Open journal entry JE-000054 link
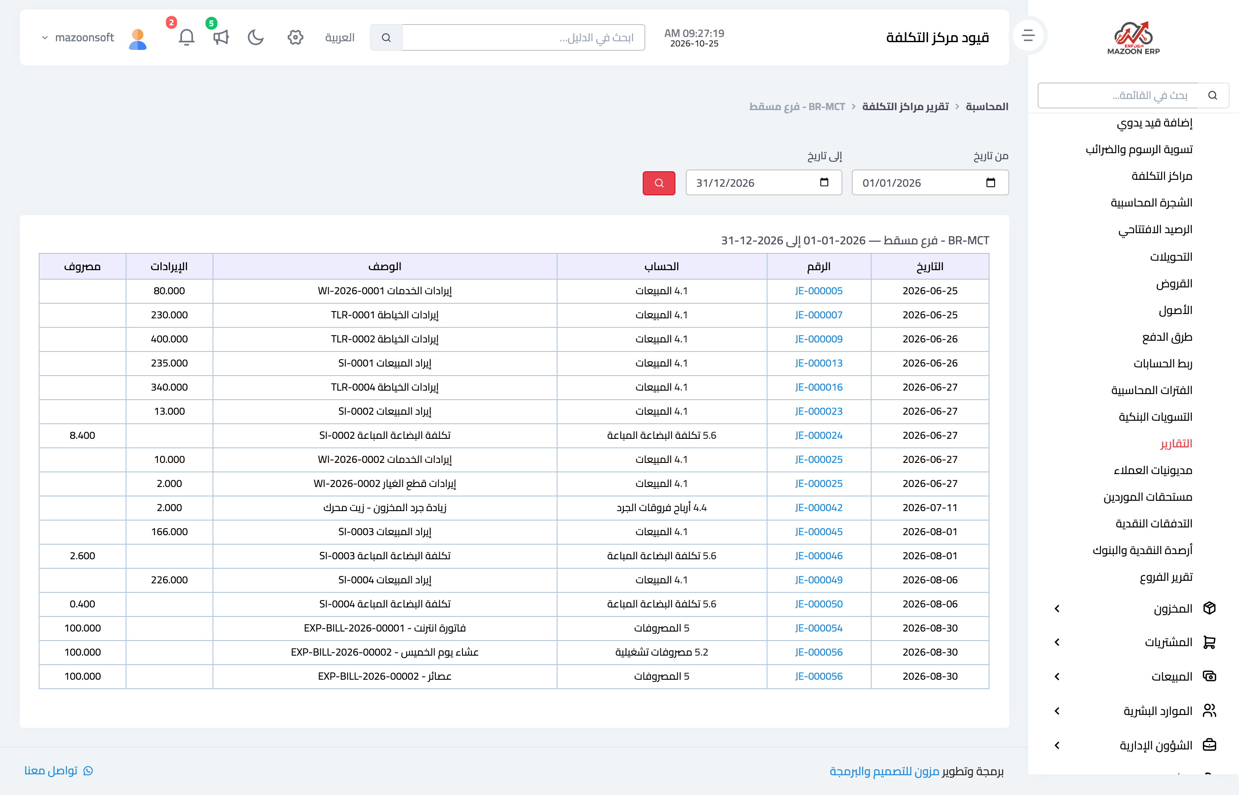This screenshot has width=1239, height=795. pos(819,628)
